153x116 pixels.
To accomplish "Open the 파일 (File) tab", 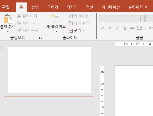I will pyautogui.click(x=6, y=7).
